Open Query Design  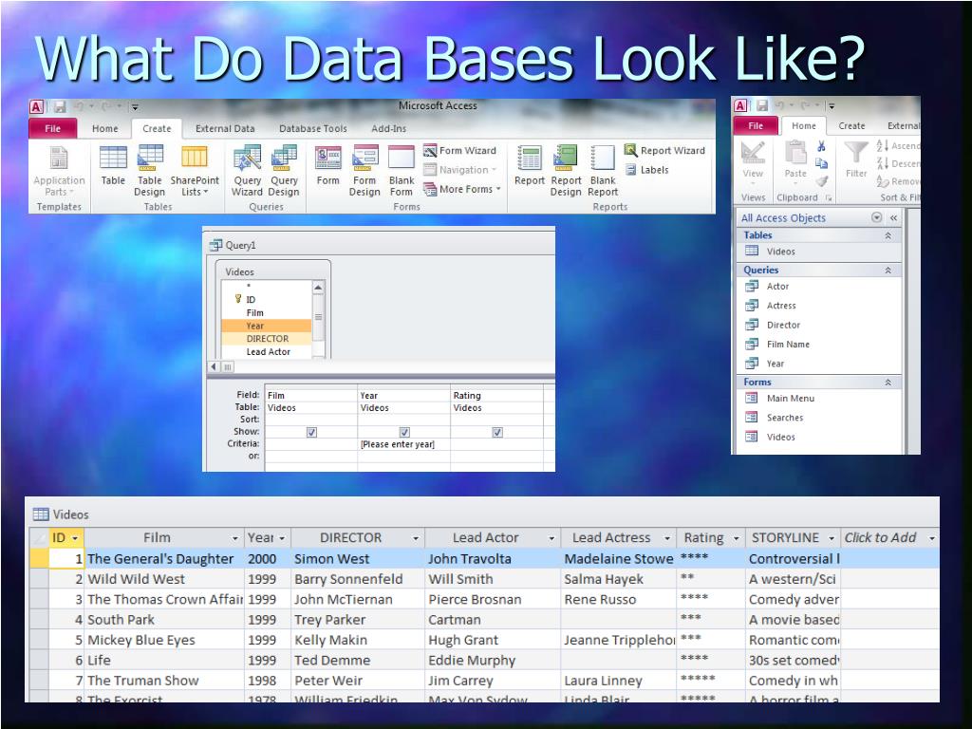pos(284,171)
